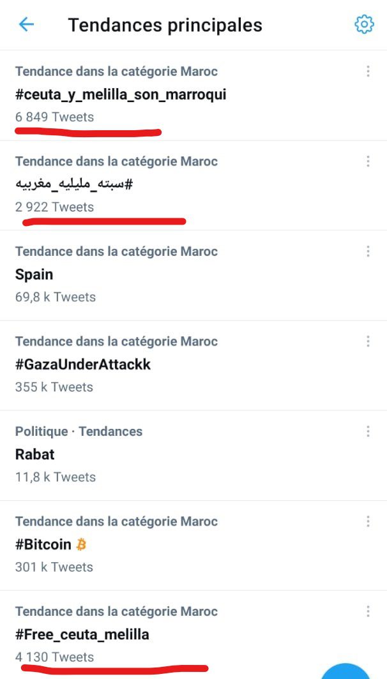
Task: Open trends settings gear icon
Action: pyautogui.click(x=364, y=25)
